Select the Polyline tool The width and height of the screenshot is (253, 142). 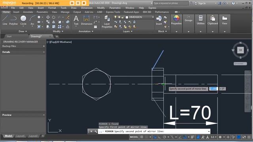pyautogui.click(x=13, y=20)
